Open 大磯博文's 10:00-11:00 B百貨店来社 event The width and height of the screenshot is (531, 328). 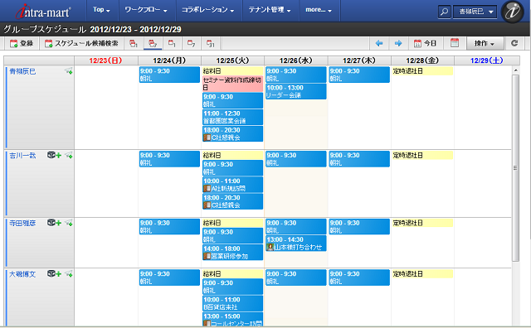pos(232,303)
